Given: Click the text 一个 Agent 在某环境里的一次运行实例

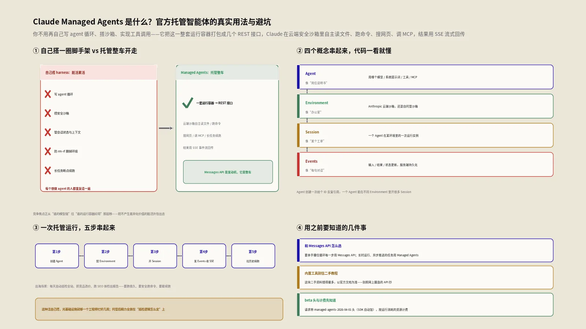Looking at the screenshot, I should (x=393, y=136).
